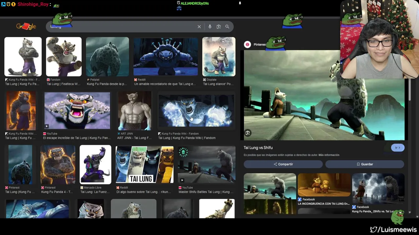Click the scrollbar down arrow in preview panel
Screen dimensions: 419x235
coord(410,212)
